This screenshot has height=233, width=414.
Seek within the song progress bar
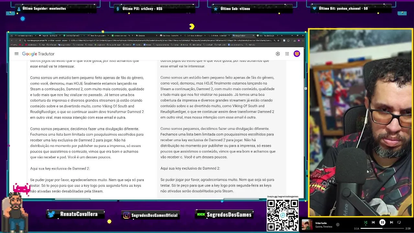(x=382, y=228)
